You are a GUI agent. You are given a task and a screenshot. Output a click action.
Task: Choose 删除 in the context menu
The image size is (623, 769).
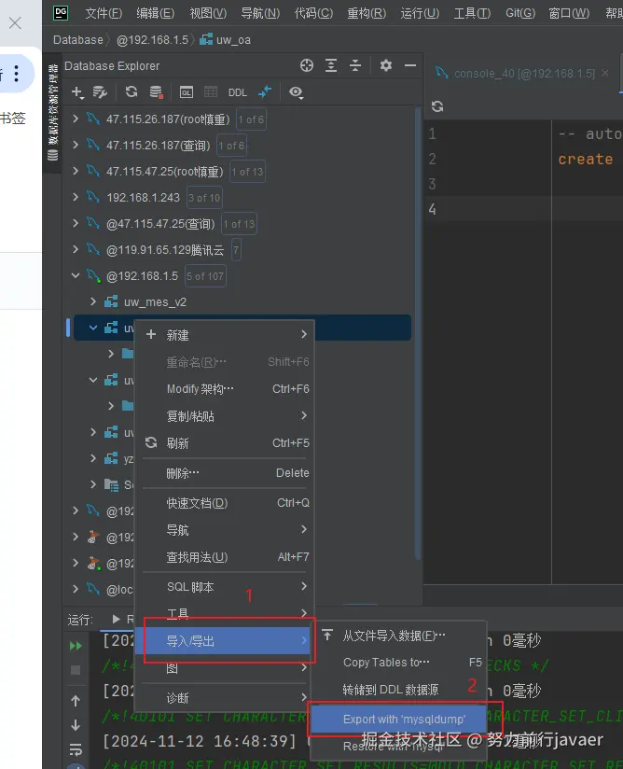click(x=227, y=473)
